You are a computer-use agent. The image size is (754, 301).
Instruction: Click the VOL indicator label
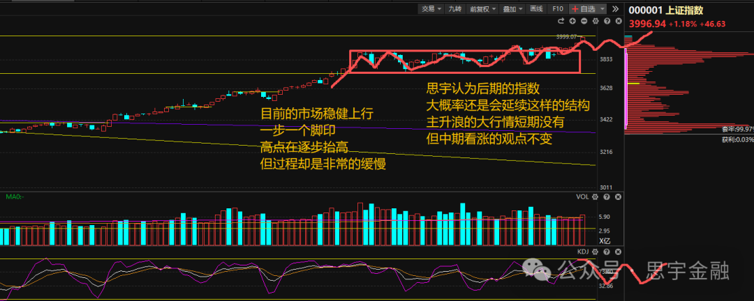(582, 196)
